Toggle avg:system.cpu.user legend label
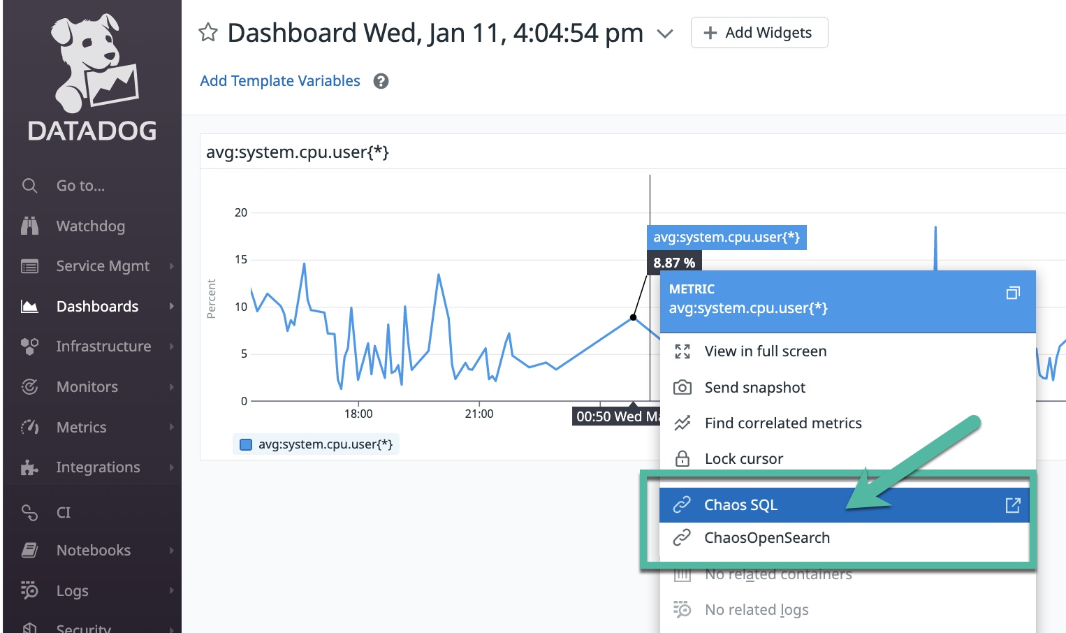1066x633 pixels. (326, 444)
